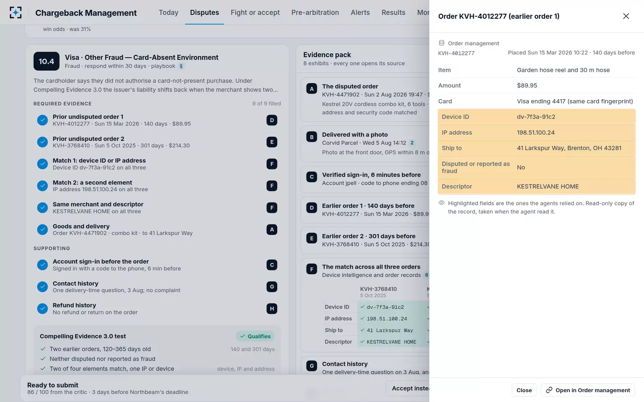Open exhibit G badge on Contact history row

coord(272,287)
